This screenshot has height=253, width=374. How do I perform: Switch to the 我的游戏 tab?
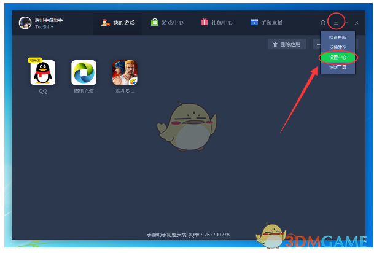point(118,23)
